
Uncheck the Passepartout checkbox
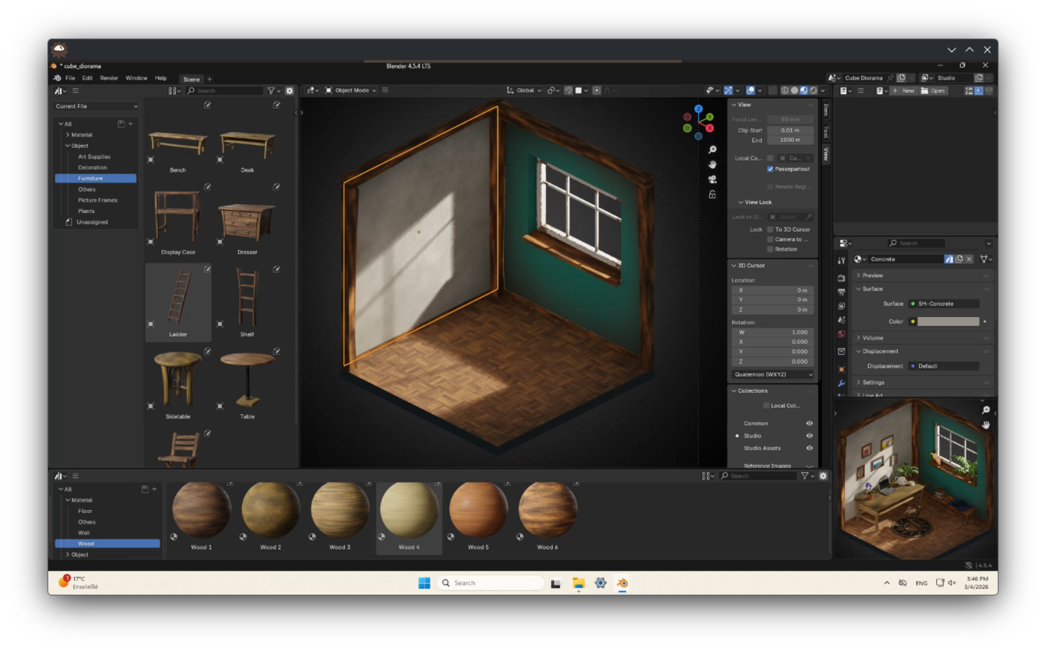click(x=770, y=169)
